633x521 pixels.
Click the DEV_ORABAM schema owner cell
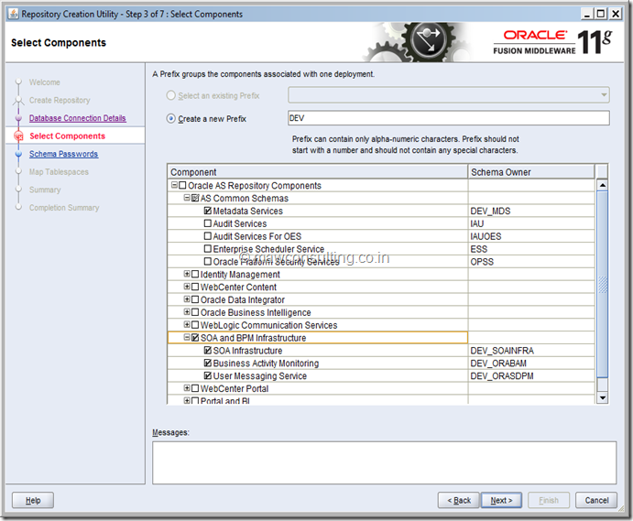[x=531, y=363]
